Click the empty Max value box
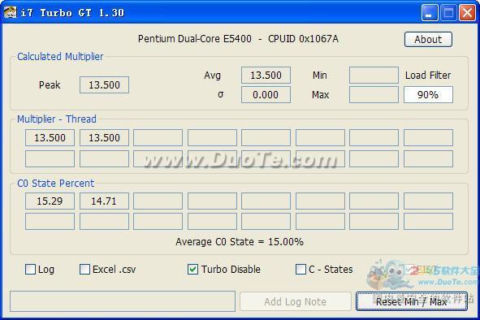This screenshot has width=480, height=320. [374, 95]
